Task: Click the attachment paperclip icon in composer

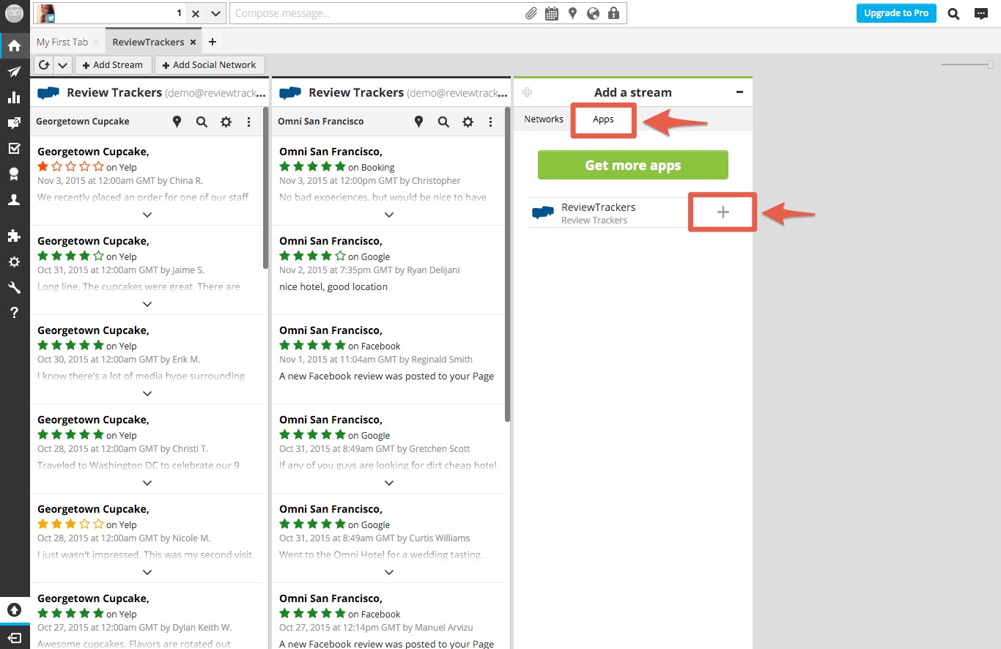Action: (531, 13)
